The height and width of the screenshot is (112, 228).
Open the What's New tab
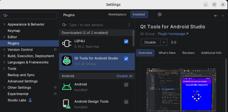pos(167,53)
